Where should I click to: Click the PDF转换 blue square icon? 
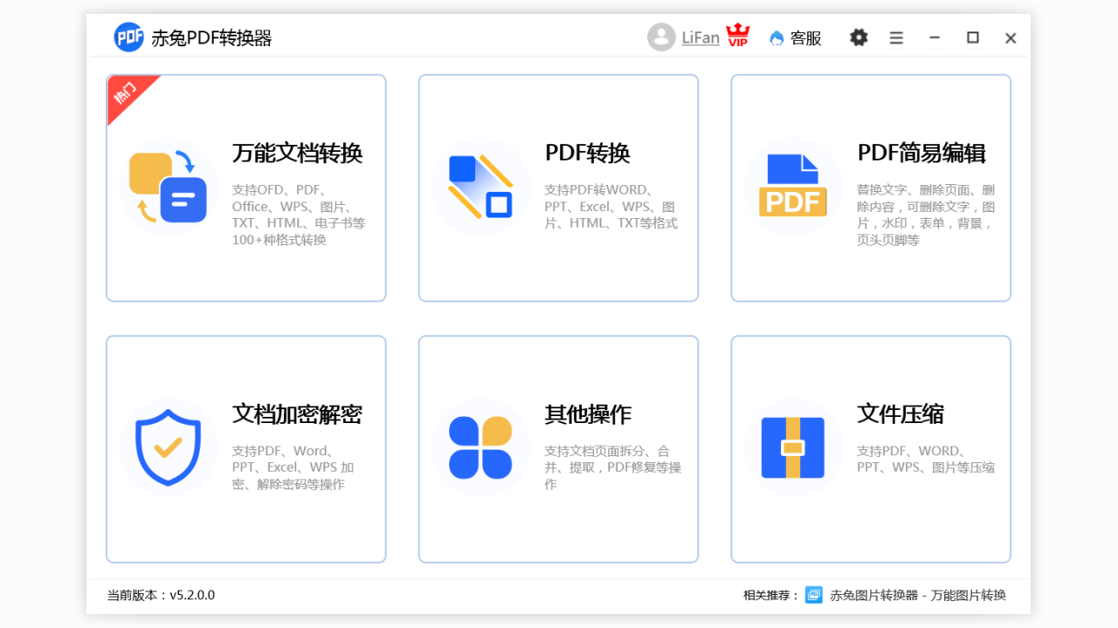480,186
